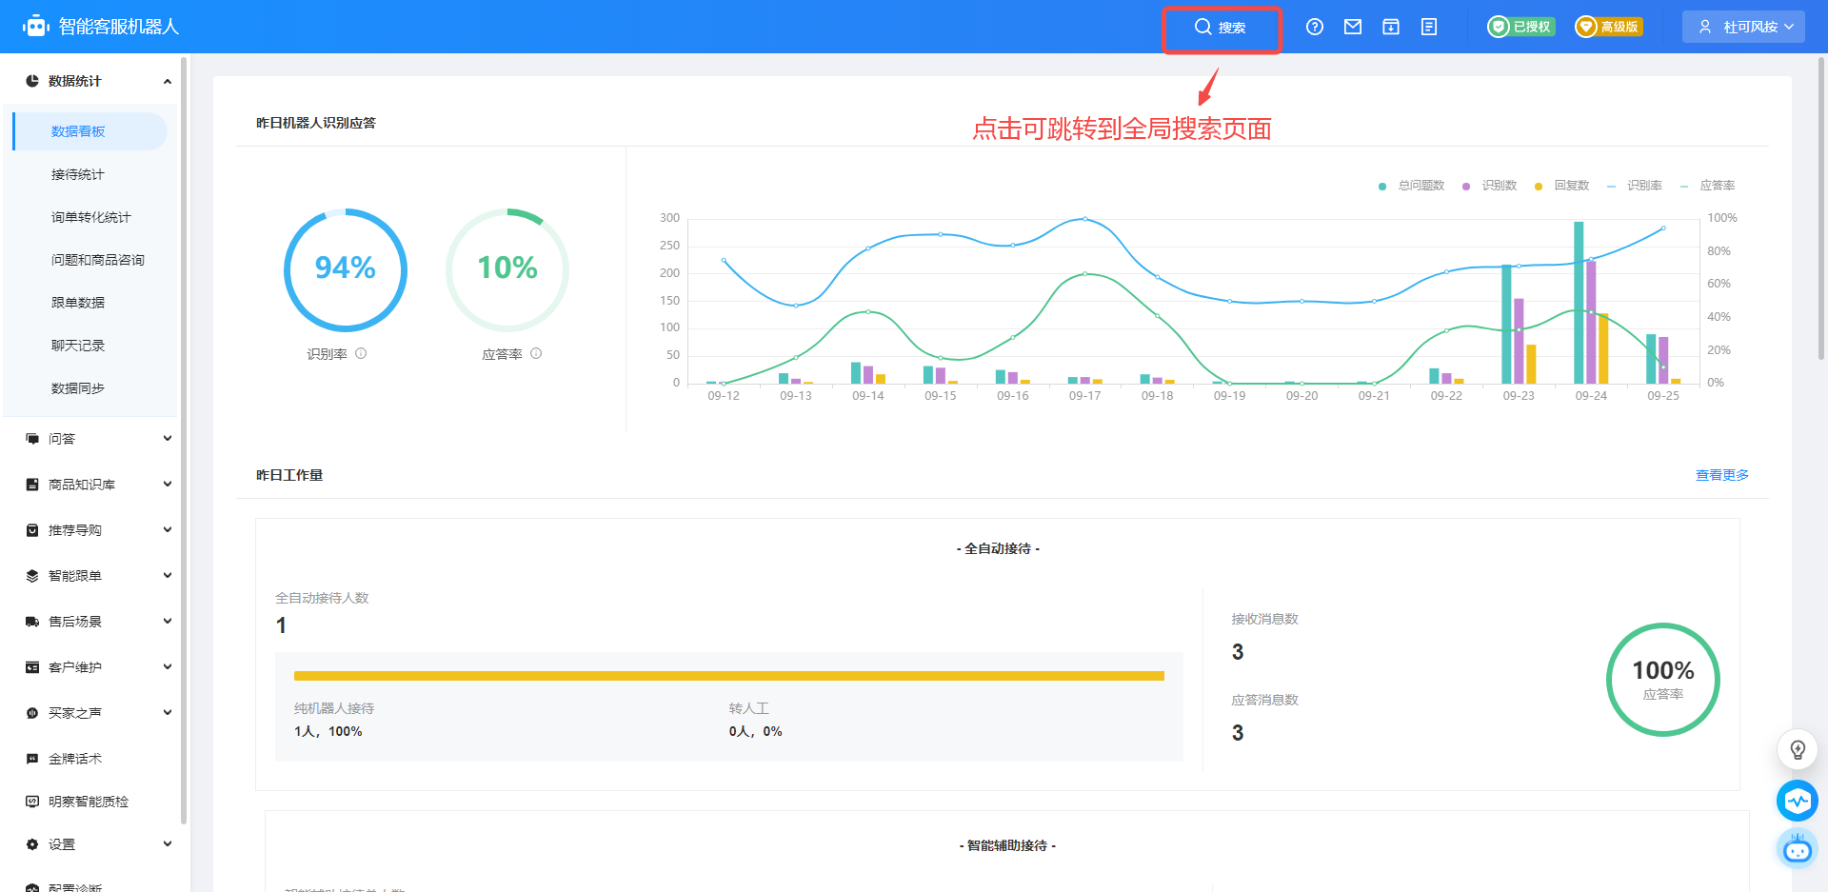This screenshot has height=892, width=1828.
Task: Click the tallest teal bar at 09-24
Action: [x=1579, y=303]
